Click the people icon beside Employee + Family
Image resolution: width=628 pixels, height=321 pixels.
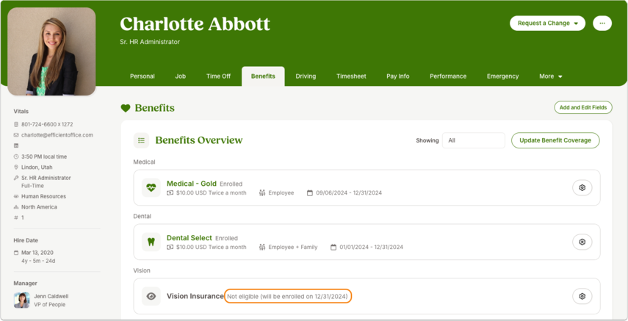pos(262,248)
